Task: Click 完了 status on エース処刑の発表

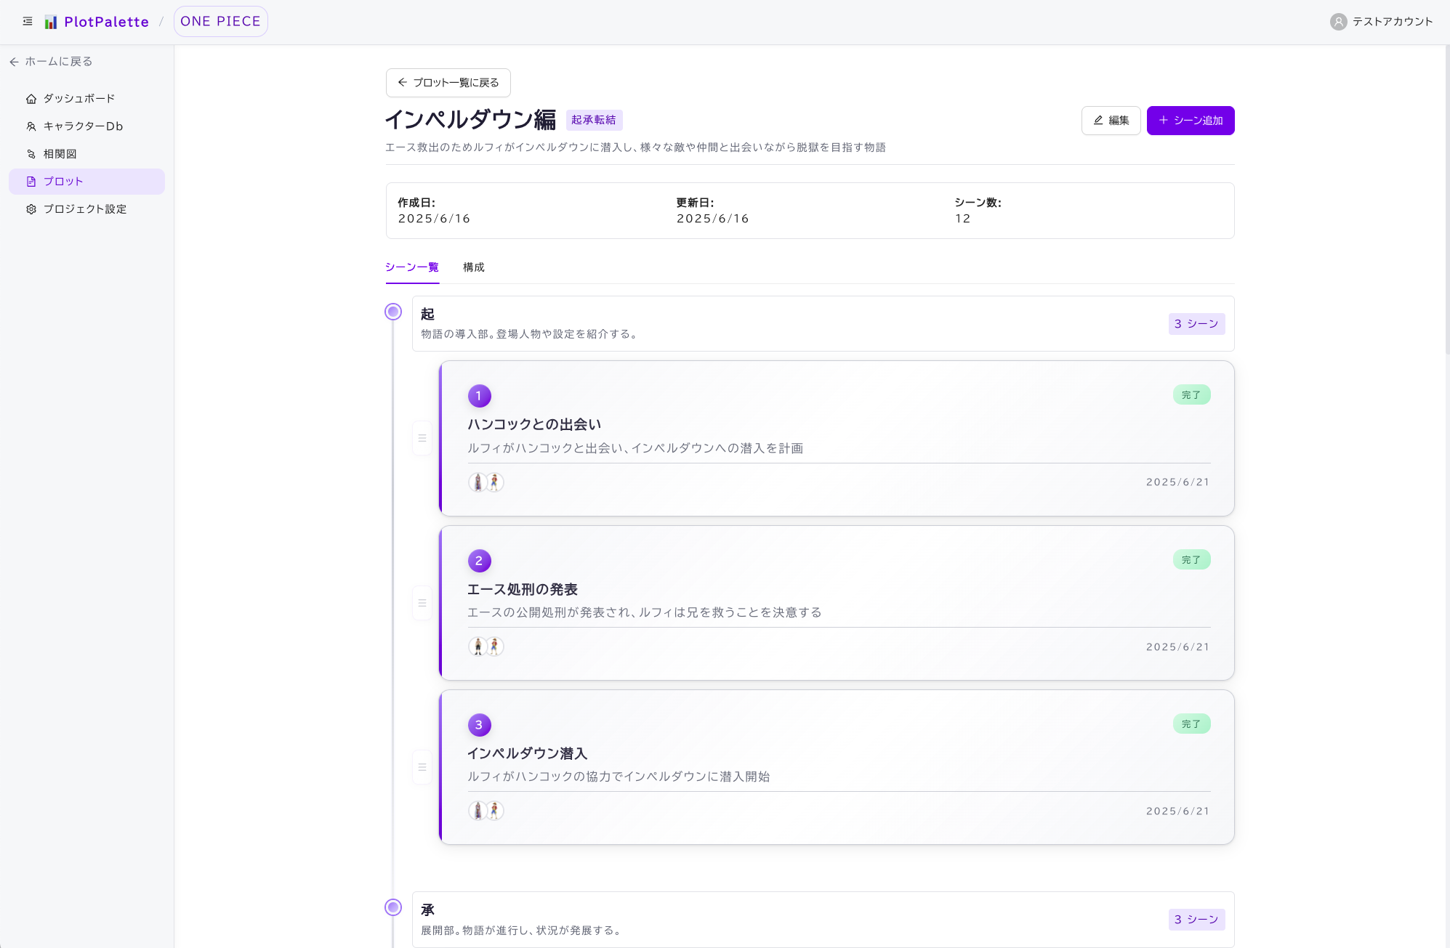Action: pyautogui.click(x=1191, y=560)
